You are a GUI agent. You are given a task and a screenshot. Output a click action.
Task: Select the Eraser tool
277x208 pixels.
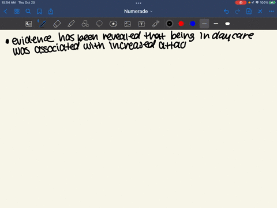coord(57,24)
